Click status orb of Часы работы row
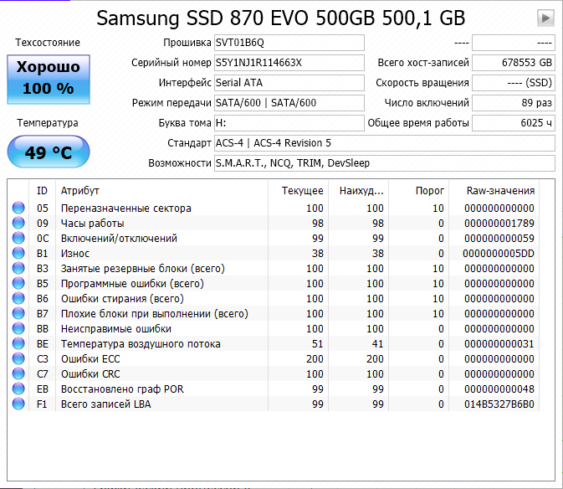 18,223
